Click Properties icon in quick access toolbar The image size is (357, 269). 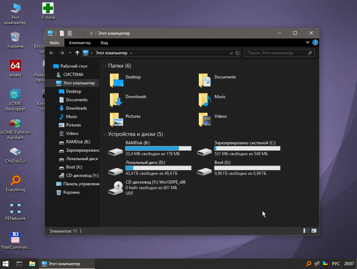62,33
